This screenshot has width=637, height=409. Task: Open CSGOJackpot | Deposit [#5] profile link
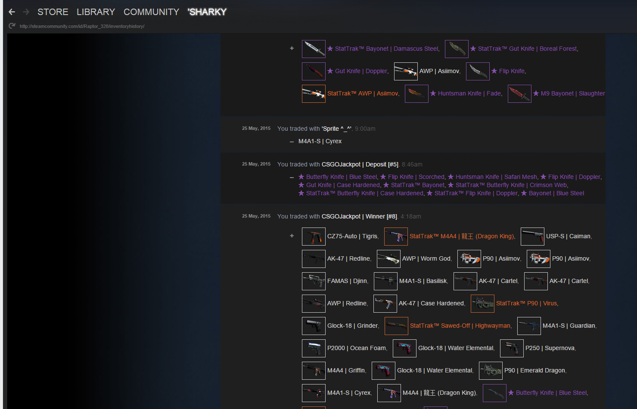pos(360,164)
